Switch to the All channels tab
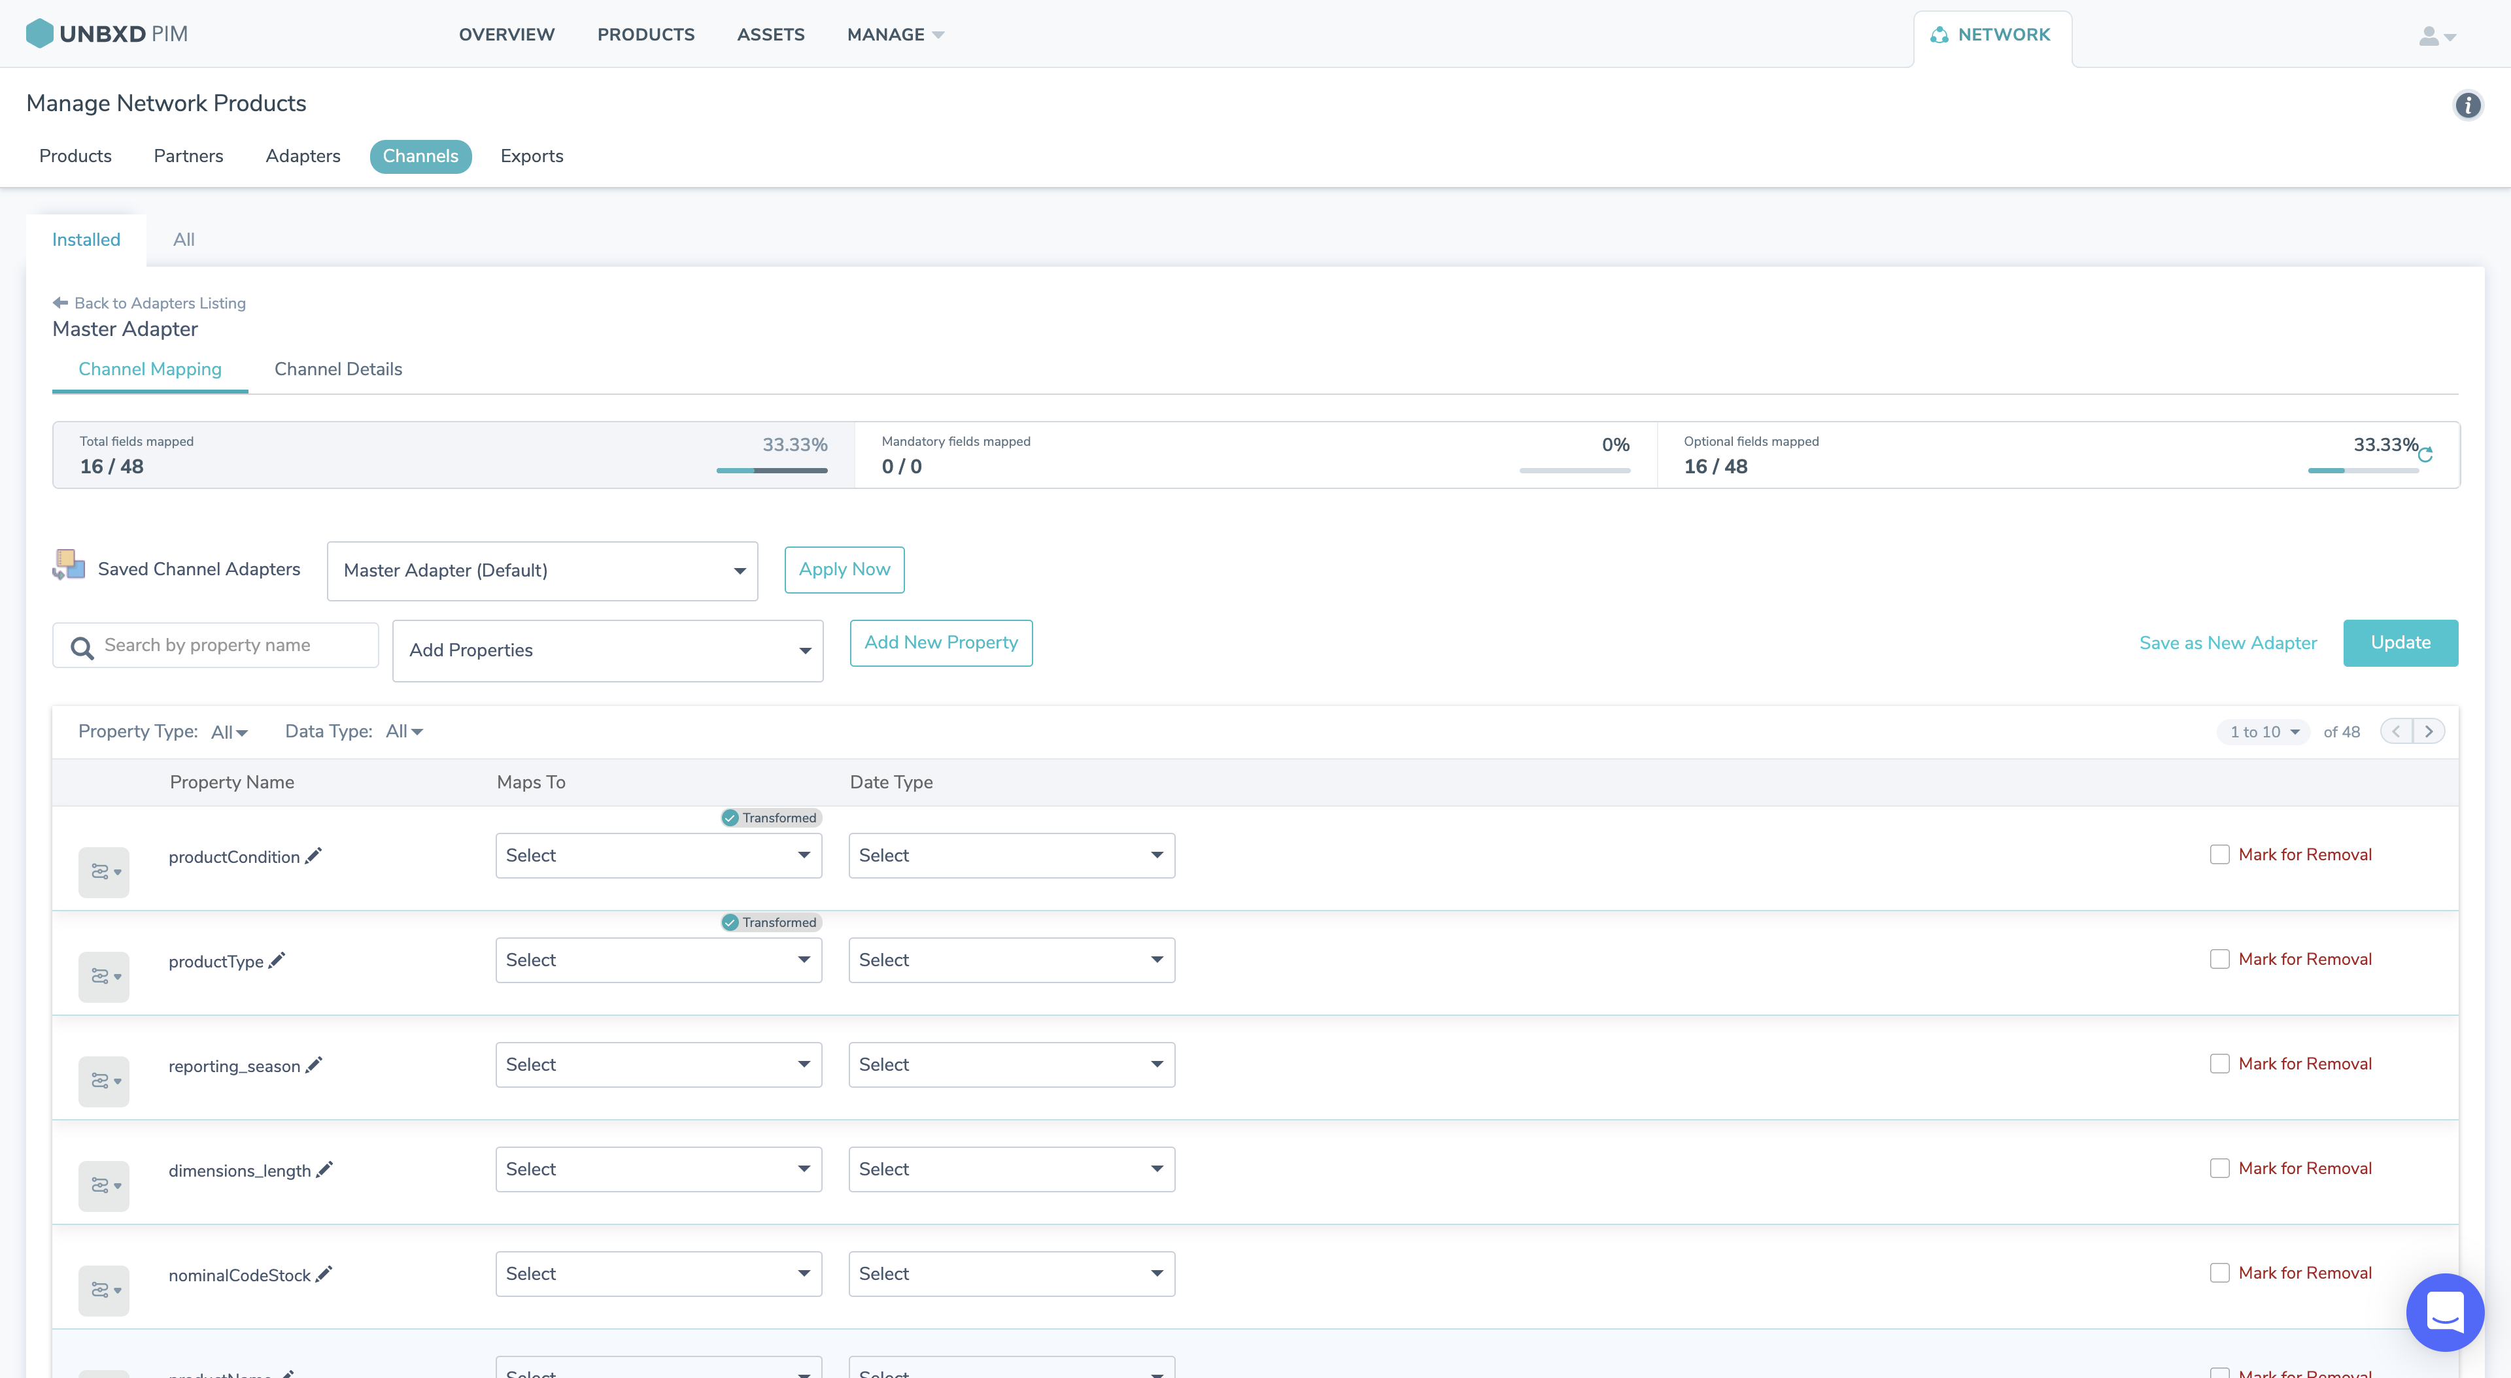Image resolution: width=2511 pixels, height=1378 pixels. pyautogui.click(x=183, y=240)
